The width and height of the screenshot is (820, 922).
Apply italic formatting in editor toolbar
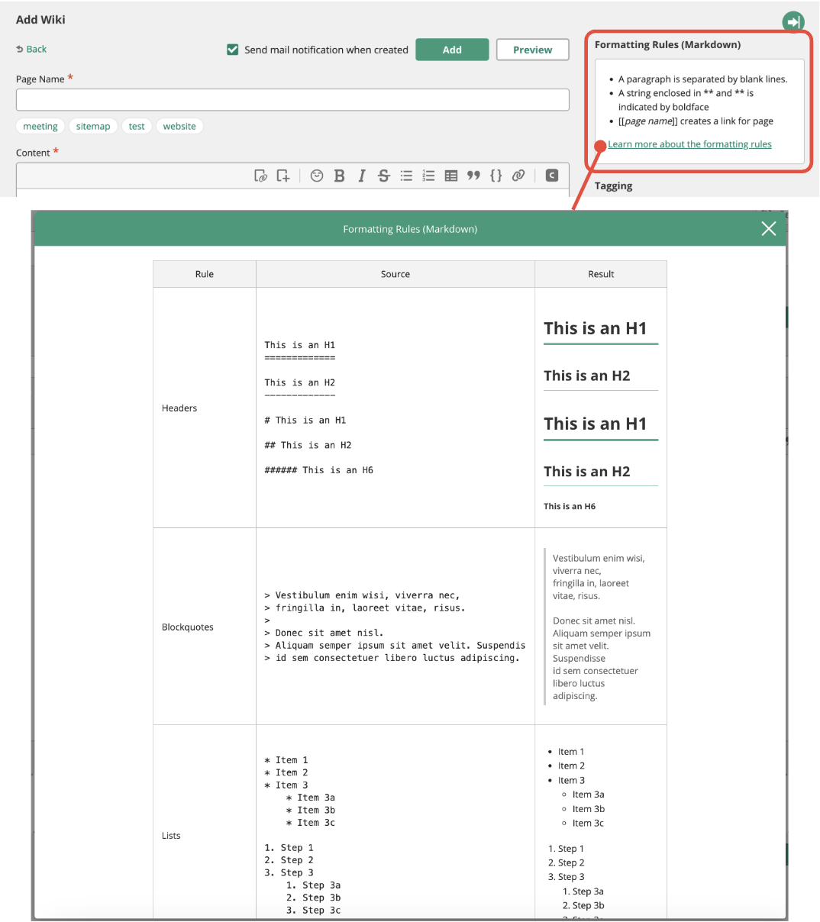361,176
